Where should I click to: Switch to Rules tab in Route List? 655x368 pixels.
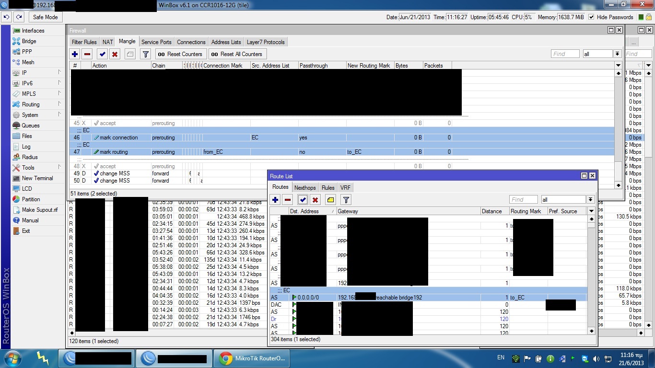click(x=328, y=188)
